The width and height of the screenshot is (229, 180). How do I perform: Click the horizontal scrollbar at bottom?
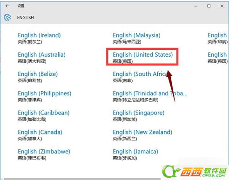tap(82, 179)
